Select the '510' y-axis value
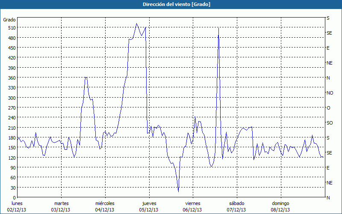 pos(12,28)
